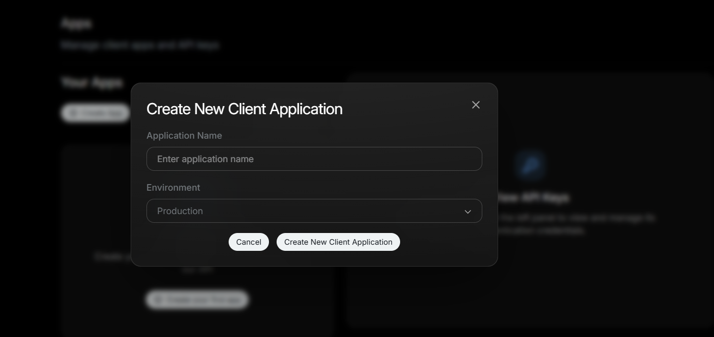Open the Environment dropdown
Viewport: 714px width, 337px height.
coord(314,211)
